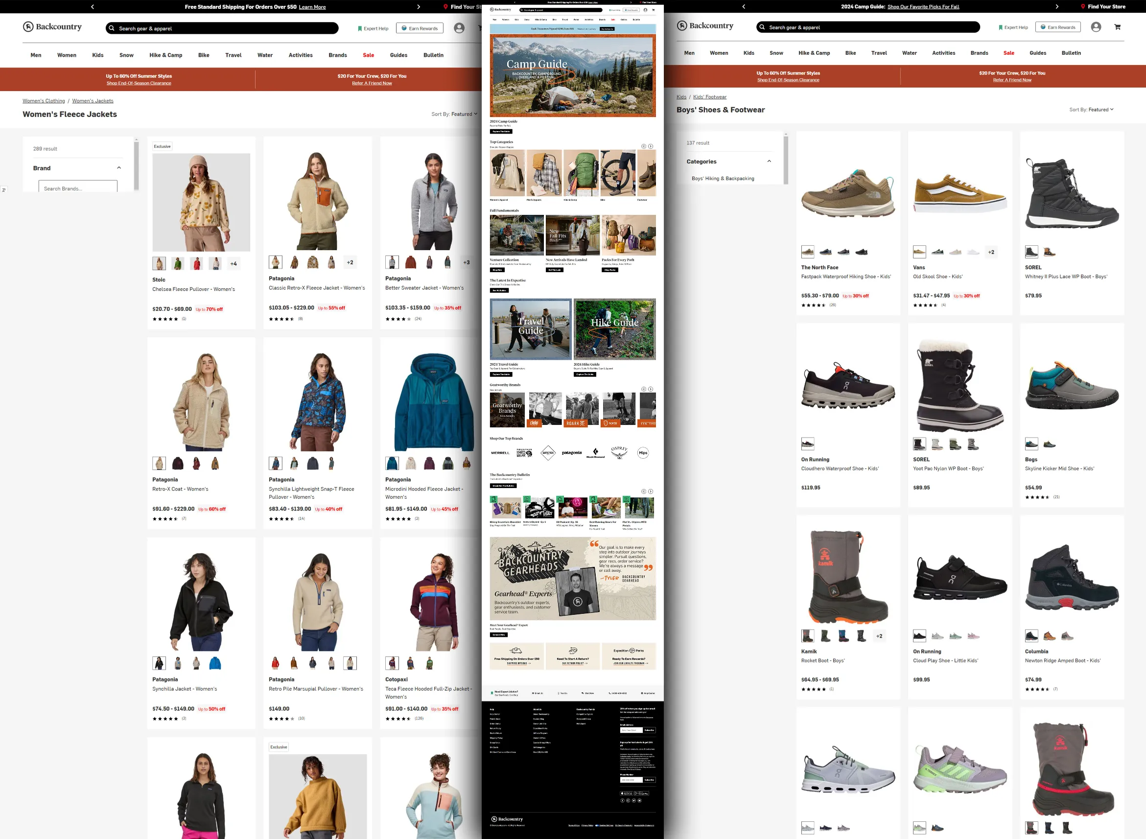
Task: Click Refer A Friend Now on the boys' footwear page
Action: [1012, 80]
